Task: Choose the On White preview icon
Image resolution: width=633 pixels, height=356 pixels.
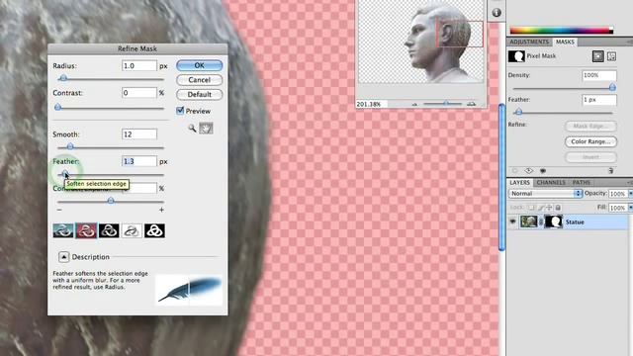Action: (132, 230)
